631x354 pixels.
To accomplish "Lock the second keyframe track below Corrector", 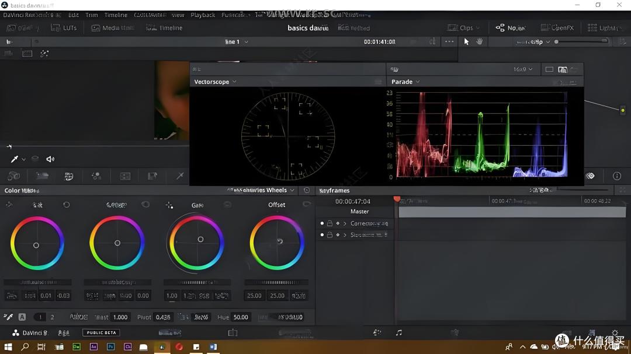I will coord(330,234).
